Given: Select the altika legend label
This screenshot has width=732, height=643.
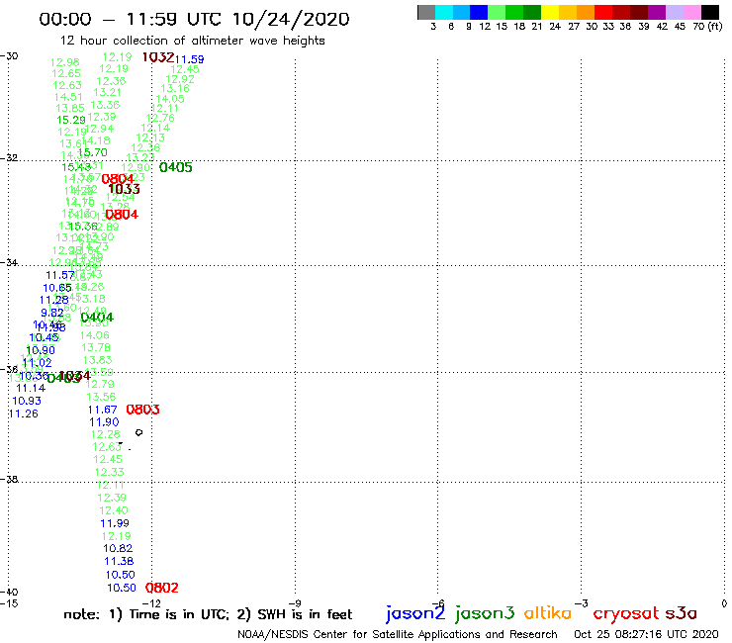Looking at the screenshot, I should (547, 612).
